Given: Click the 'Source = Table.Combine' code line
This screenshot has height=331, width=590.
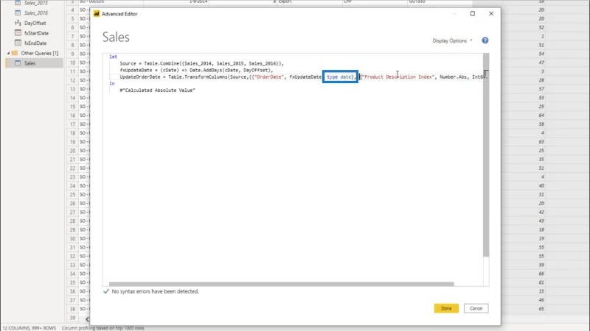Looking at the screenshot, I should [201, 63].
